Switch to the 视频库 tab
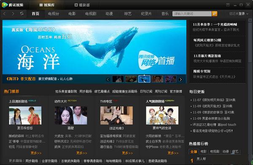Viewport: 253px width, 165px height. pos(47,5)
